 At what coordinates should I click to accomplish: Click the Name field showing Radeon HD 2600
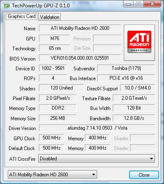pos(80,28)
